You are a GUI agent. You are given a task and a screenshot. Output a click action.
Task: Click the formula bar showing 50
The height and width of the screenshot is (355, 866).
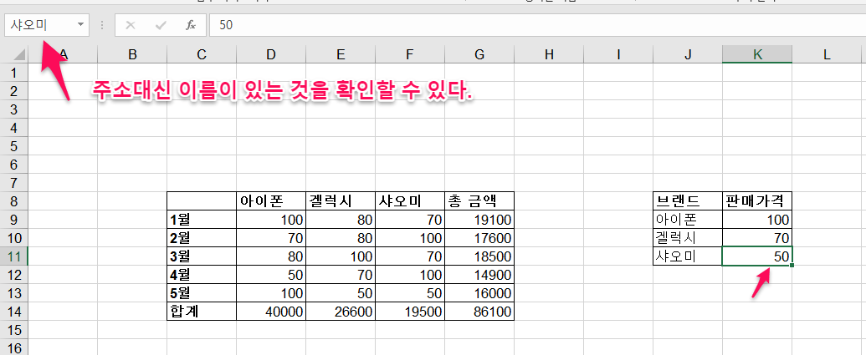coord(537,25)
